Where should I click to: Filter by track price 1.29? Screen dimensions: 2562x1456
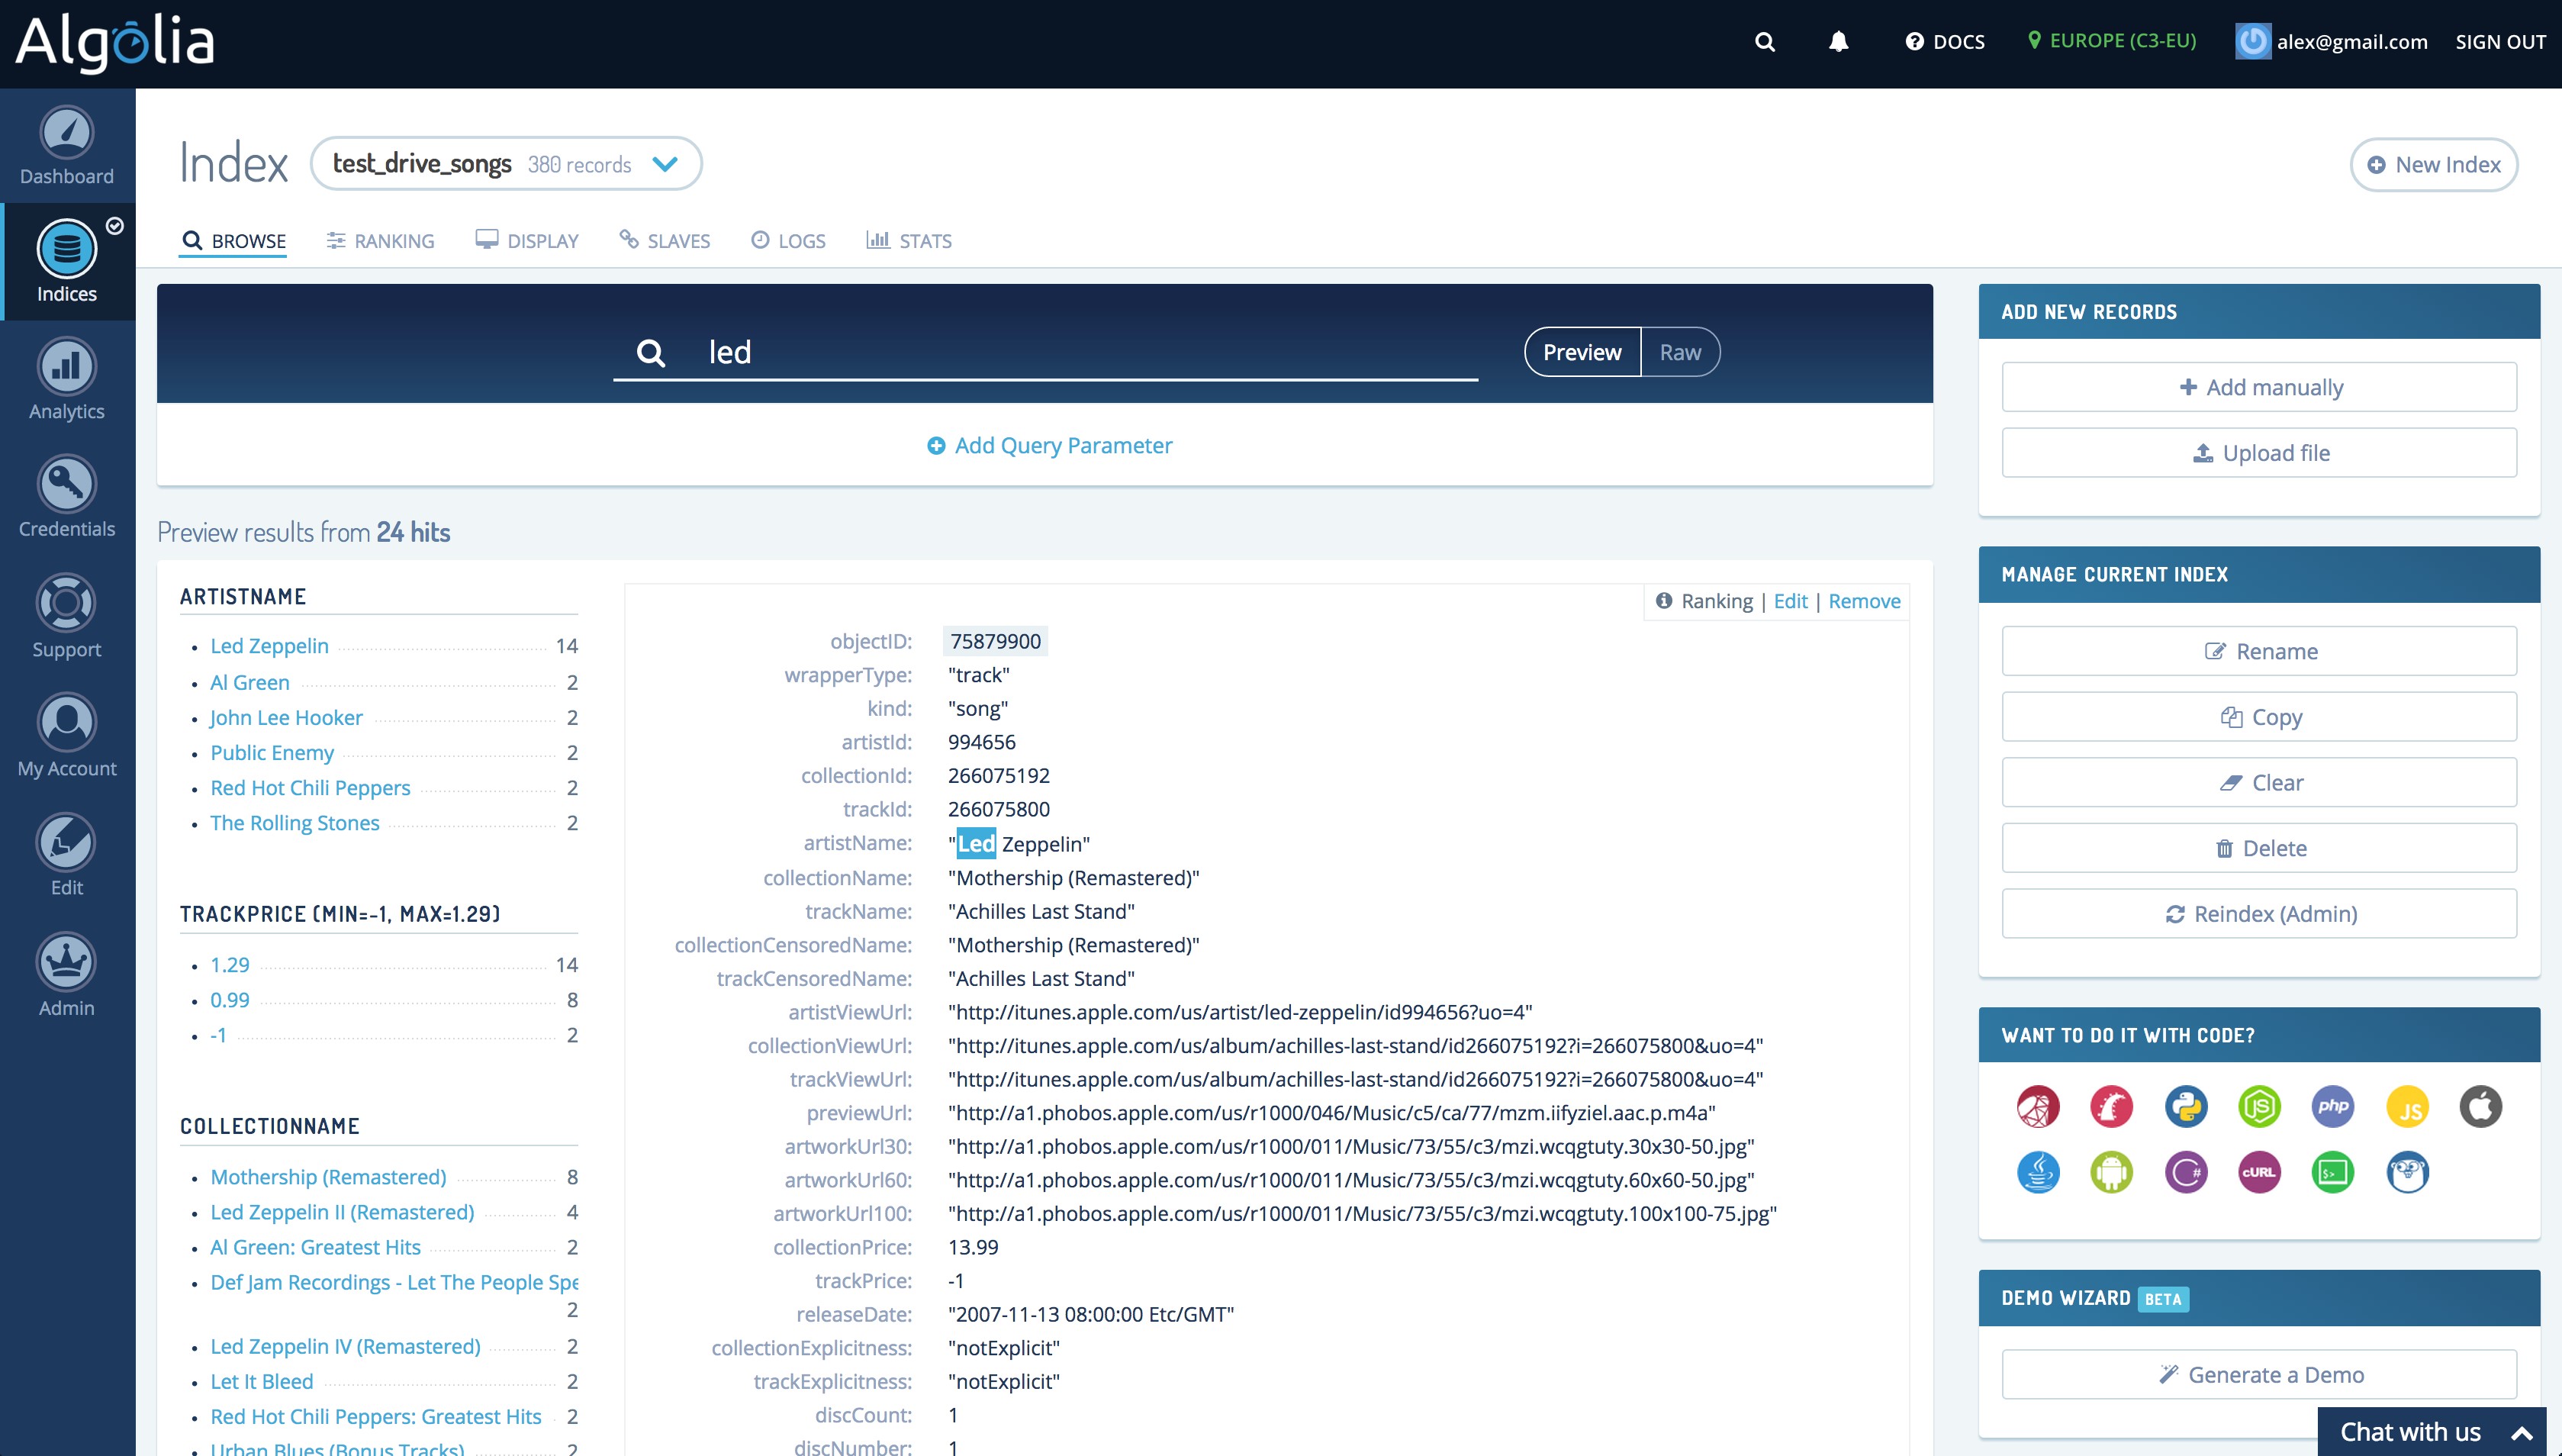[230, 965]
